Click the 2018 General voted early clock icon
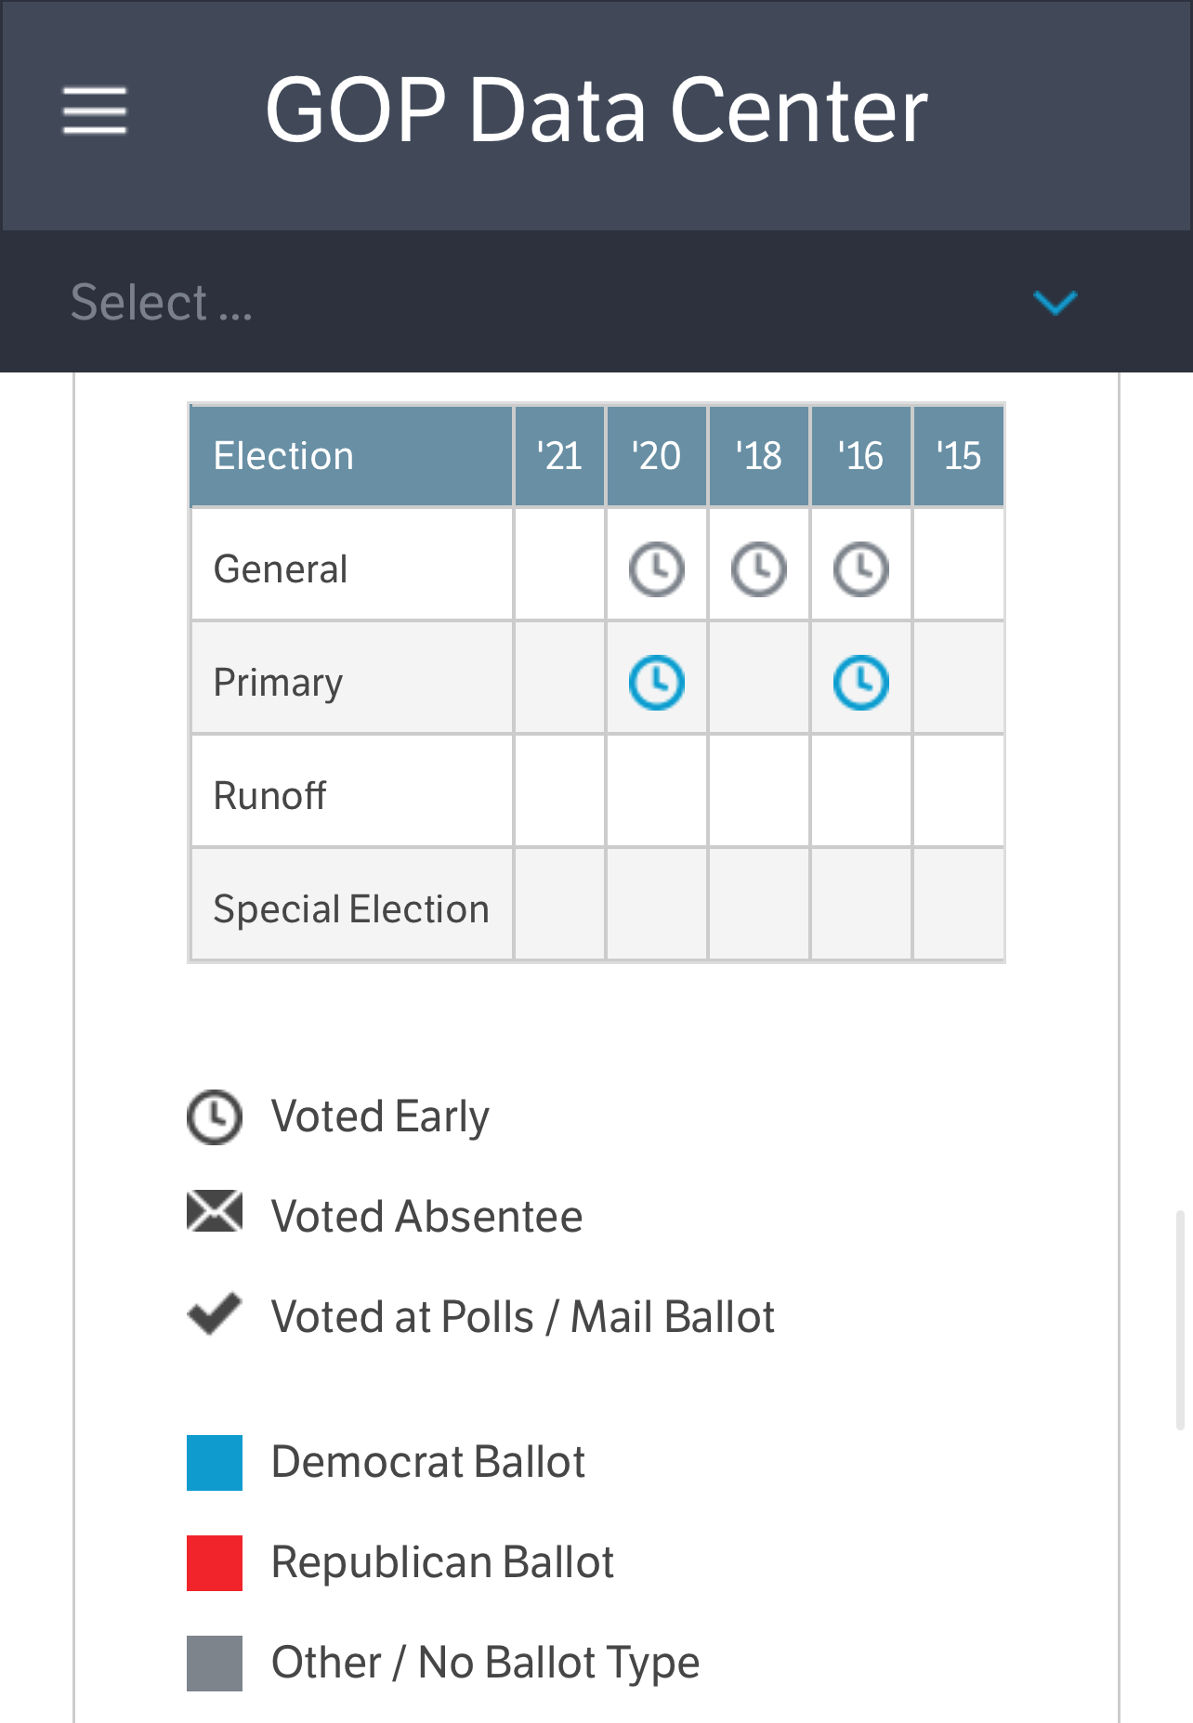Image resolution: width=1193 pixels, height=1723 pixels. point(759,568)
